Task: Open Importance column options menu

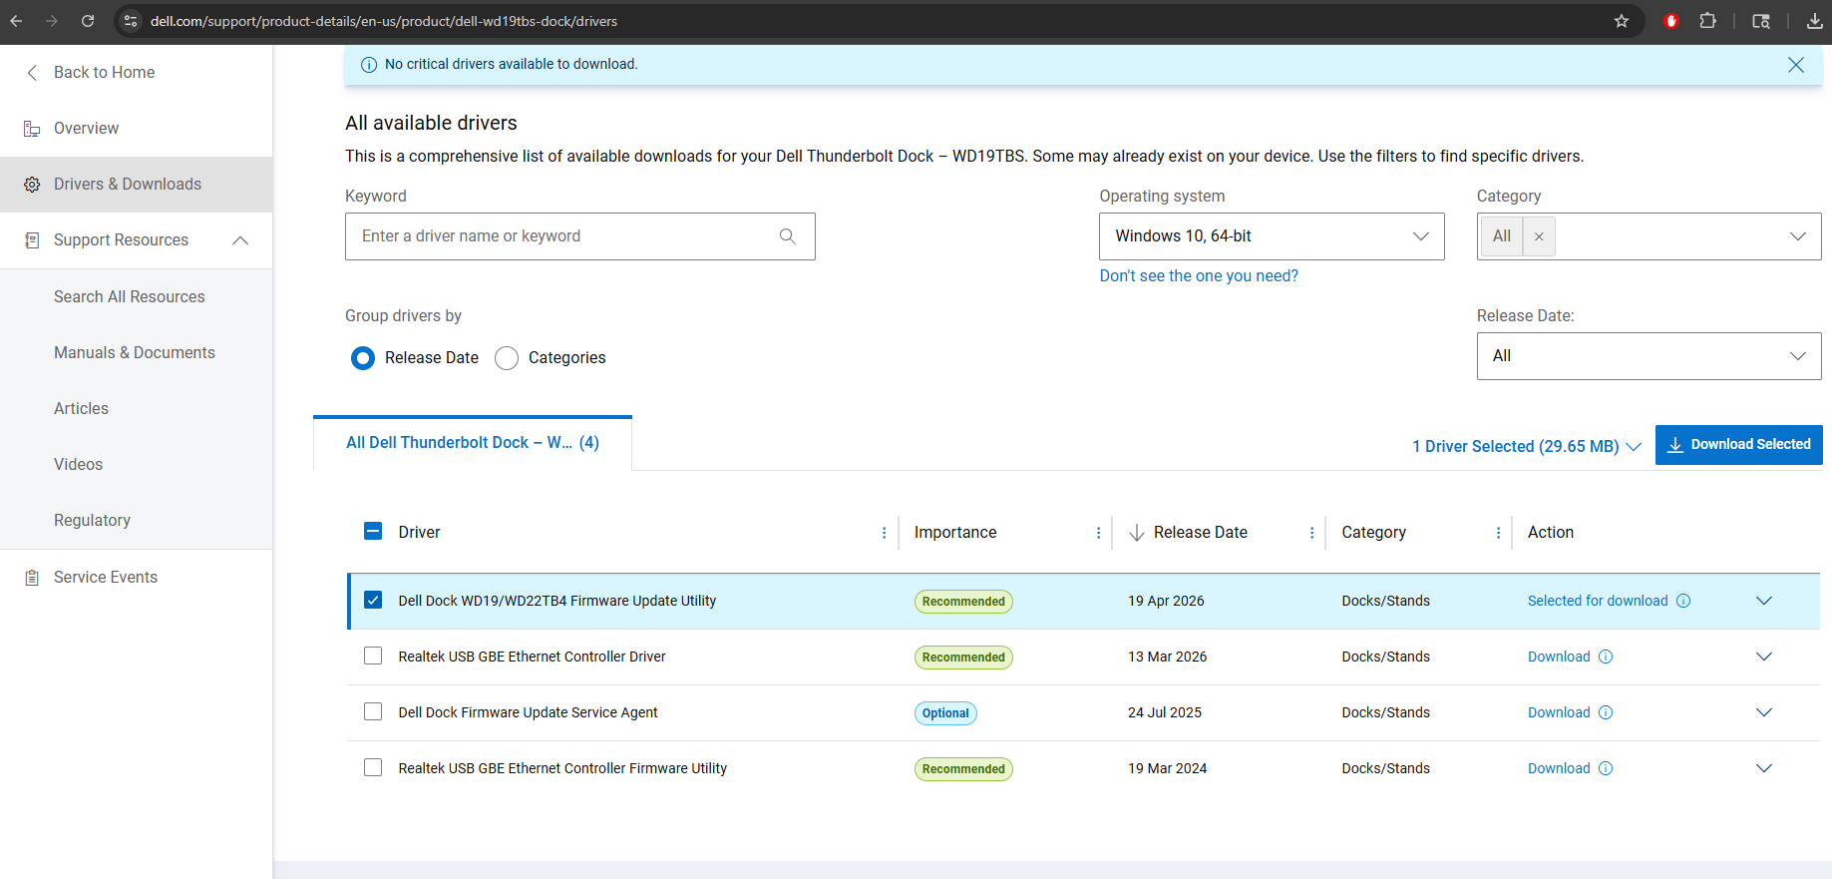Action: (x=1098, y=533)
